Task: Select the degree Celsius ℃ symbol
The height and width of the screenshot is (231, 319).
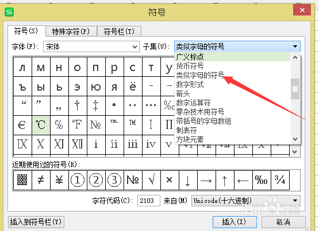Action: [x=41, y=125]
